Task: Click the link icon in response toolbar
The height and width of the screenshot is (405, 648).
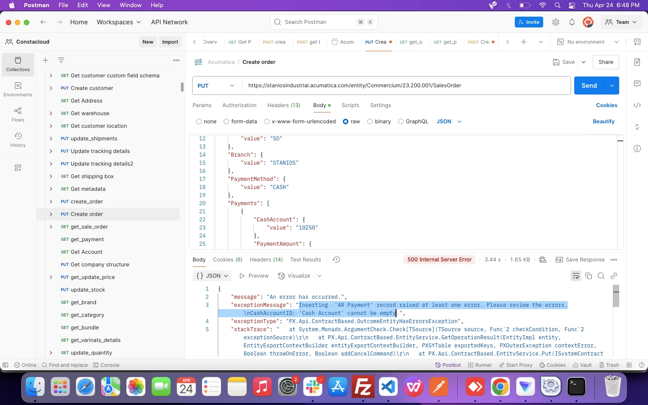Action: click(614, 276)
